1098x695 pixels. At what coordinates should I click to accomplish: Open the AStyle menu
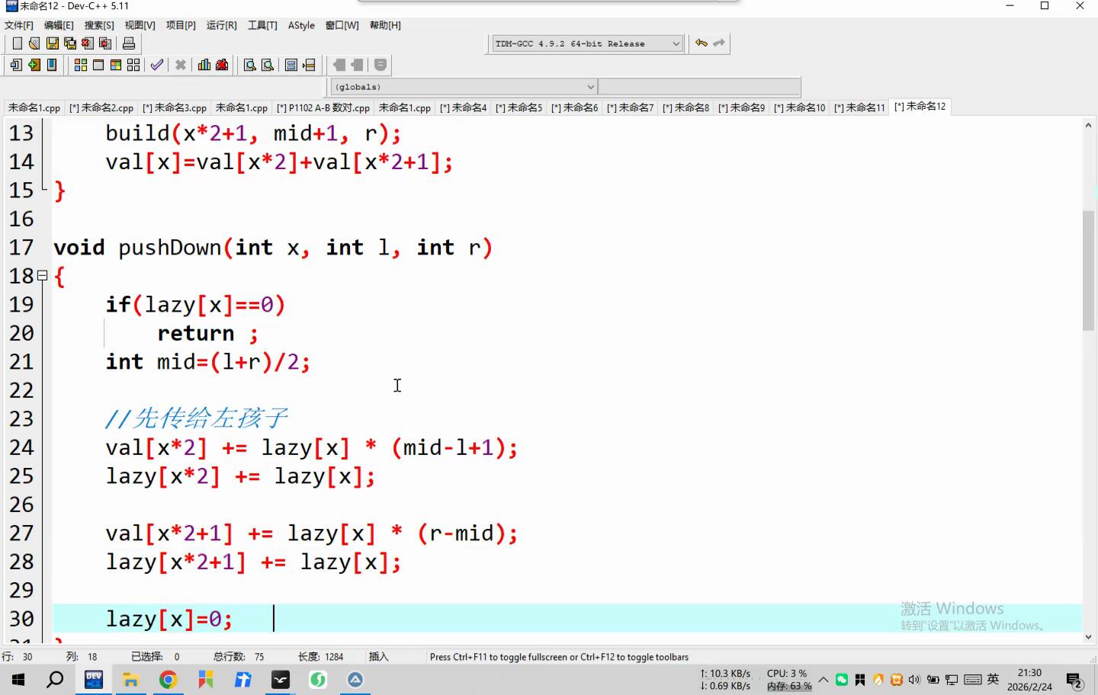[x=301, y=25]
